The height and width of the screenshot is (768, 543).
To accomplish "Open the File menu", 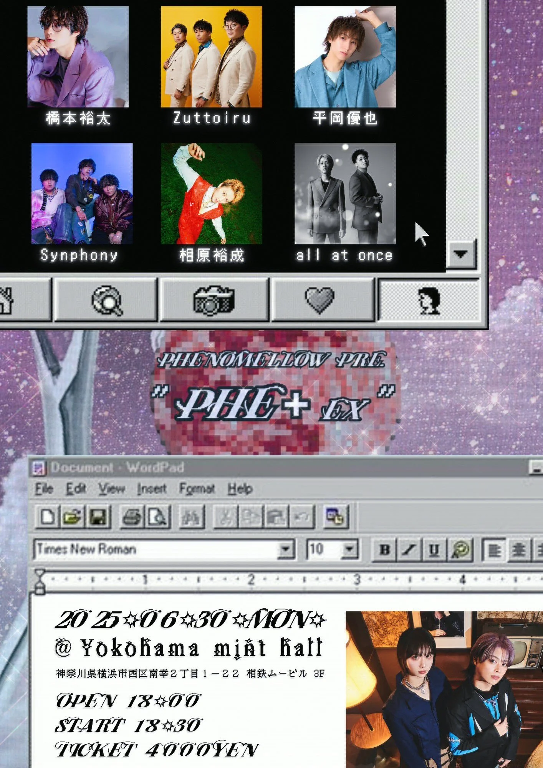I will tap(44, 489).
